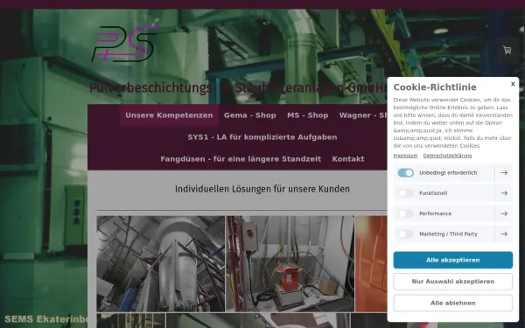Viewport: 525px width, 328px height.
Task: Click the PS company logo
Action: (124, 44)
